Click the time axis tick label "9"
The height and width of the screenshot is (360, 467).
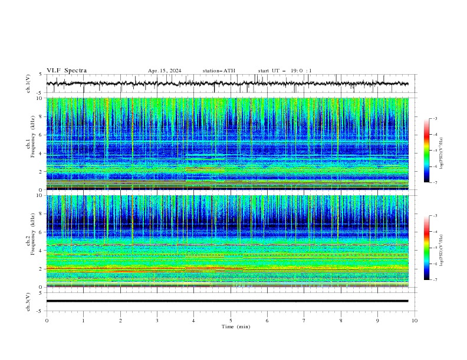[377, 321]
